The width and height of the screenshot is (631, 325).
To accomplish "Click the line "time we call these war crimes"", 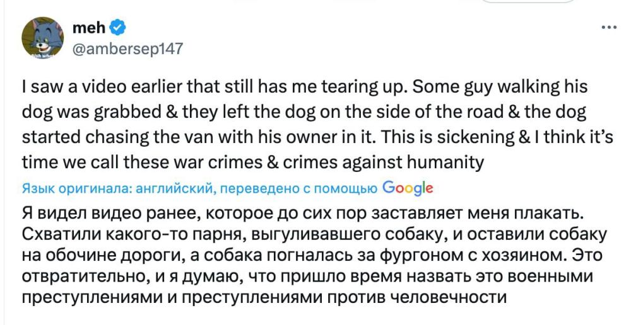I will tap(252, 162).
